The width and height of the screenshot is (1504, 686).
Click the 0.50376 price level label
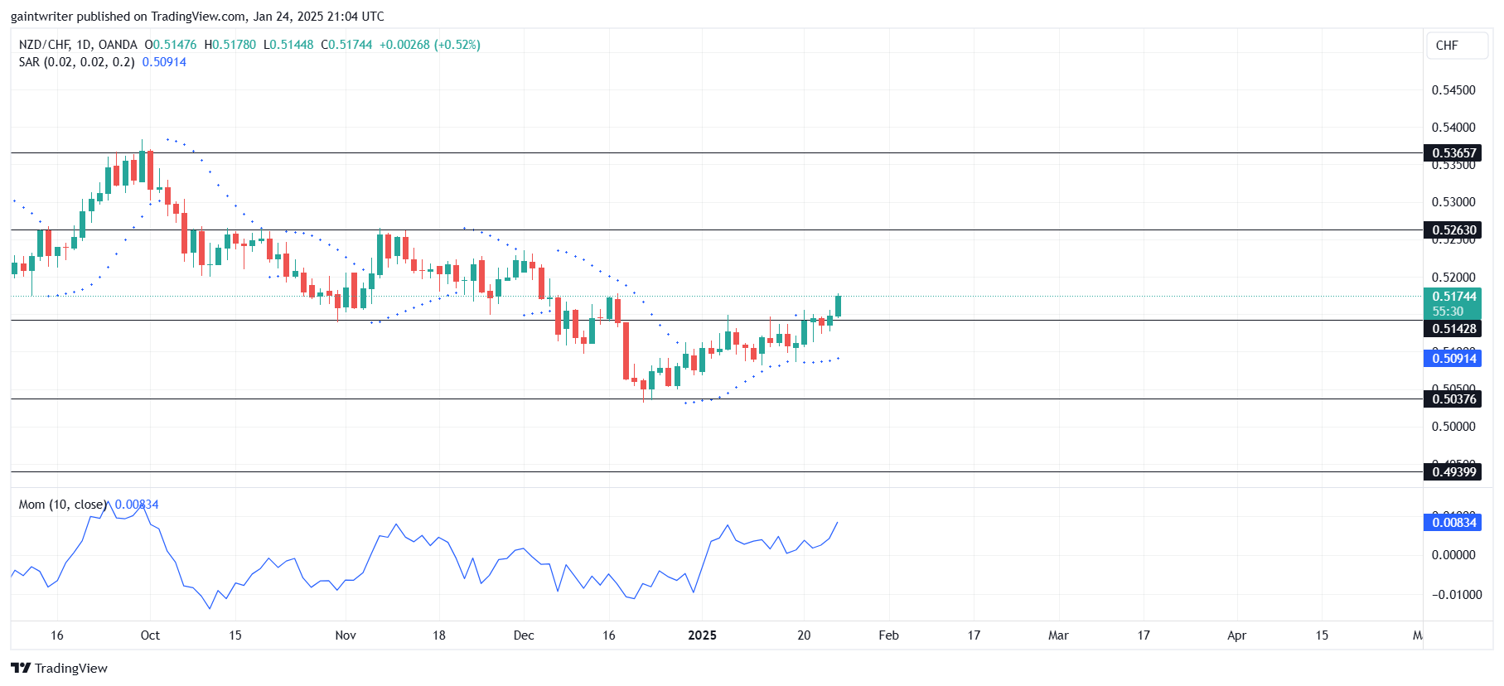pyautogui.click(x=1453, y=399)
